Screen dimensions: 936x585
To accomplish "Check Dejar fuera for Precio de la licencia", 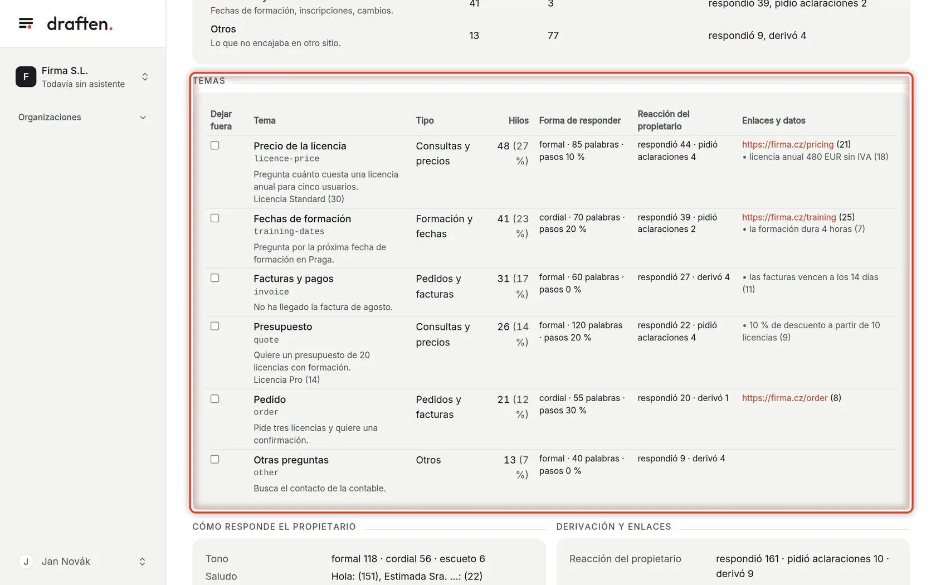I will click(215, 145).
